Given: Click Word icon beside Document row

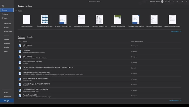Looking at the screenshot, I should (x=20, y=51).
